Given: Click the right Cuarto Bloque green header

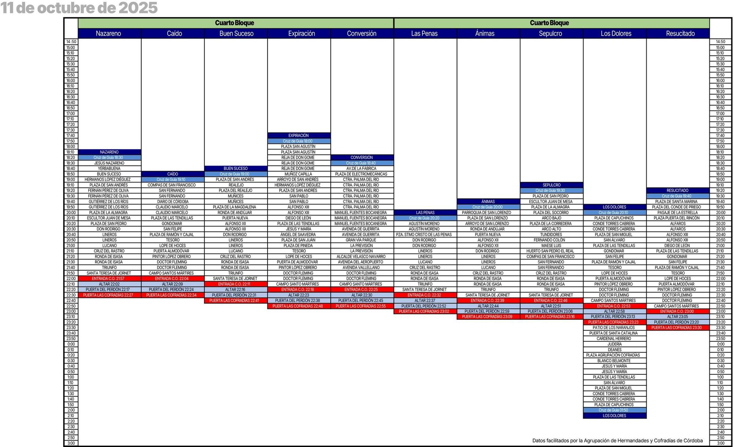Looking at the screenshot, I should [549, 23].
